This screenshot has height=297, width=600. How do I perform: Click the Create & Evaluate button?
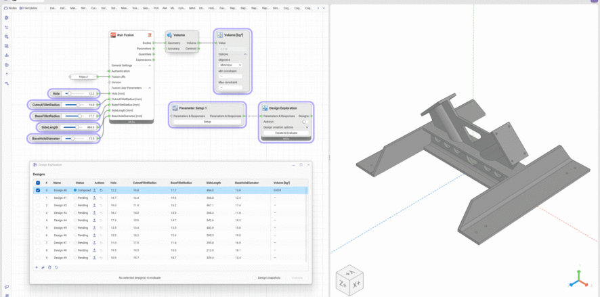pyautogui.click(x=286, y=133)
